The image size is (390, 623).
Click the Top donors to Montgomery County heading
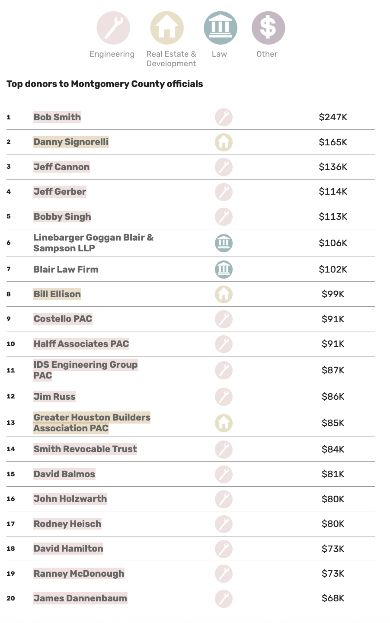pyautogui.click(x=105, y=84)
